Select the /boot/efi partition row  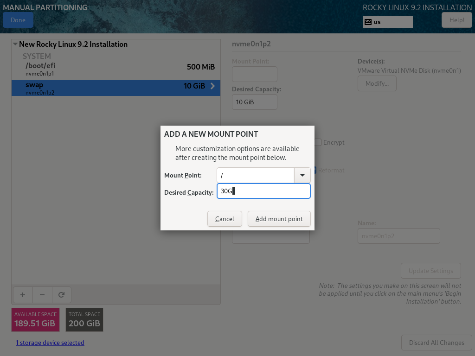pos(116,70)
